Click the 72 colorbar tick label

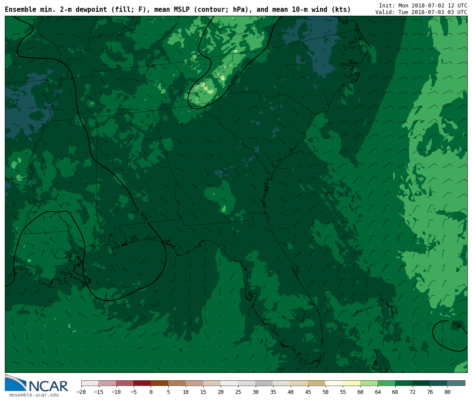[x=413, y=392]
